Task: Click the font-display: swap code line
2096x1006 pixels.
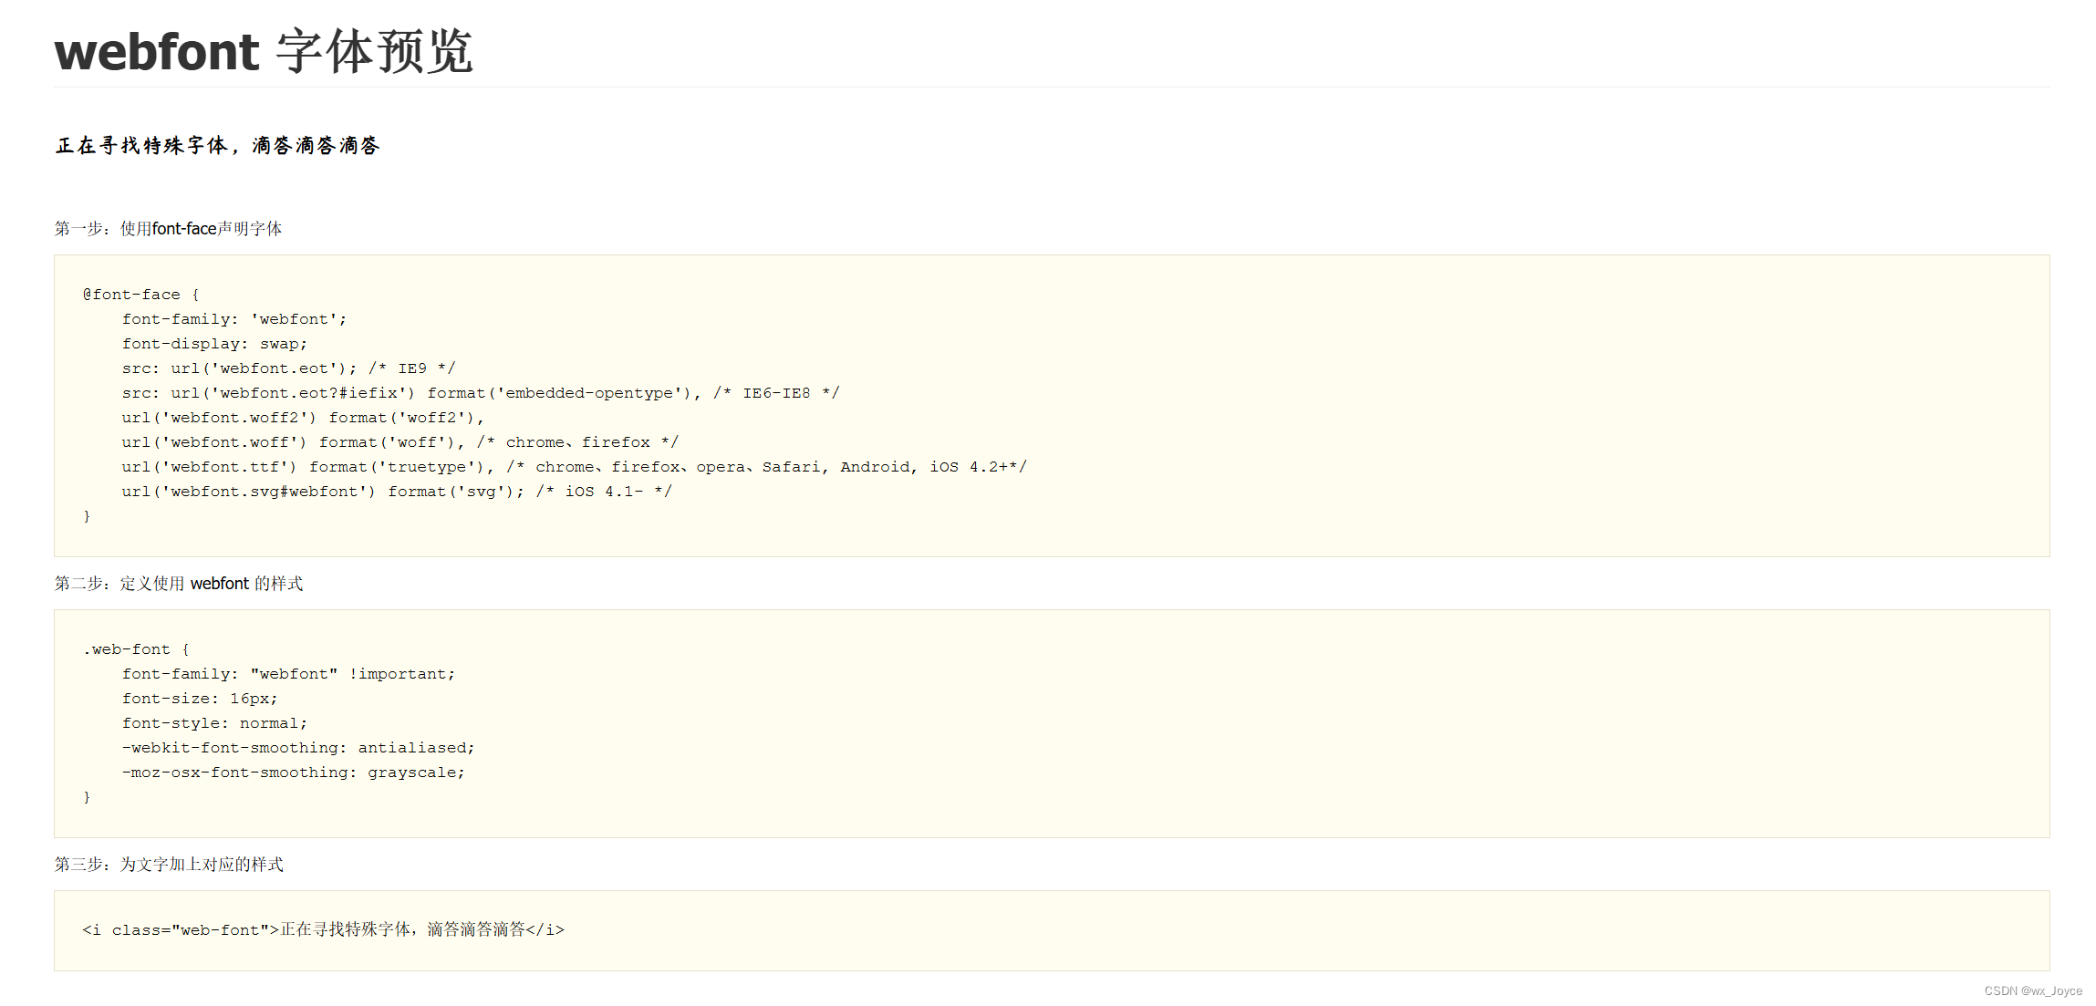Action: (x=214, y=344)
